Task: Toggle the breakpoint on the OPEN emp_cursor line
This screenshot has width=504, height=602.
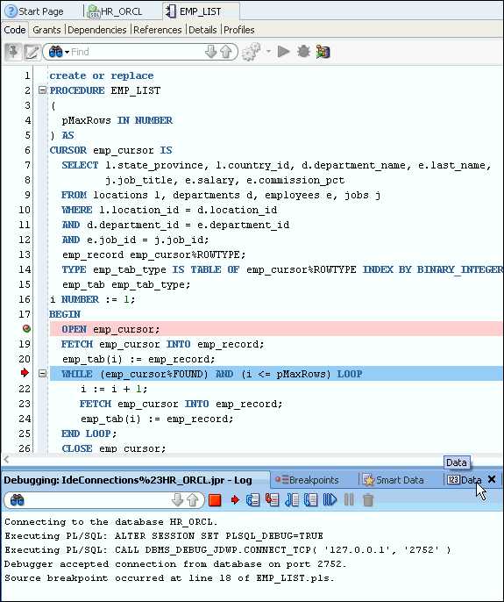Action: click(26, 329)
